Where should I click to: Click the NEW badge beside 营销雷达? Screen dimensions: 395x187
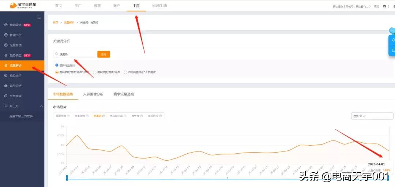coord(27,25)
